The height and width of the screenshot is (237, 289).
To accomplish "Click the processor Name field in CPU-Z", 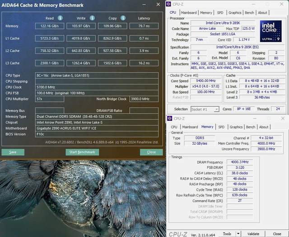I will [223, 23].
